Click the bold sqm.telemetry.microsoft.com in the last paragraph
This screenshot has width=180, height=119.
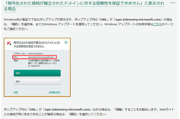tap(67, 109)
